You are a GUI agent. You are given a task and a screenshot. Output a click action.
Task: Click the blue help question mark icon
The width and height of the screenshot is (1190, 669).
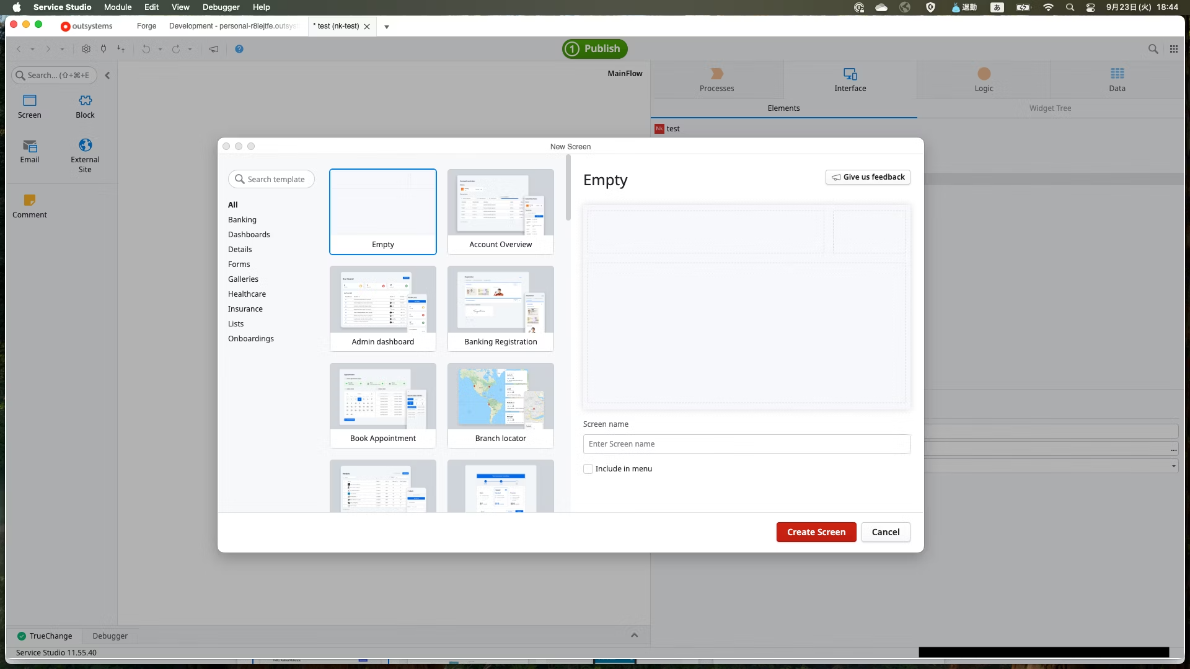[x=239, y=49]
